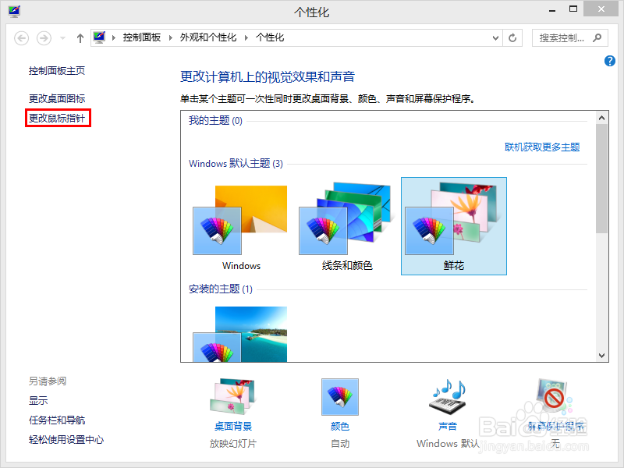
Task: Open 更改桌面图标 link
Action: point(57,98)
